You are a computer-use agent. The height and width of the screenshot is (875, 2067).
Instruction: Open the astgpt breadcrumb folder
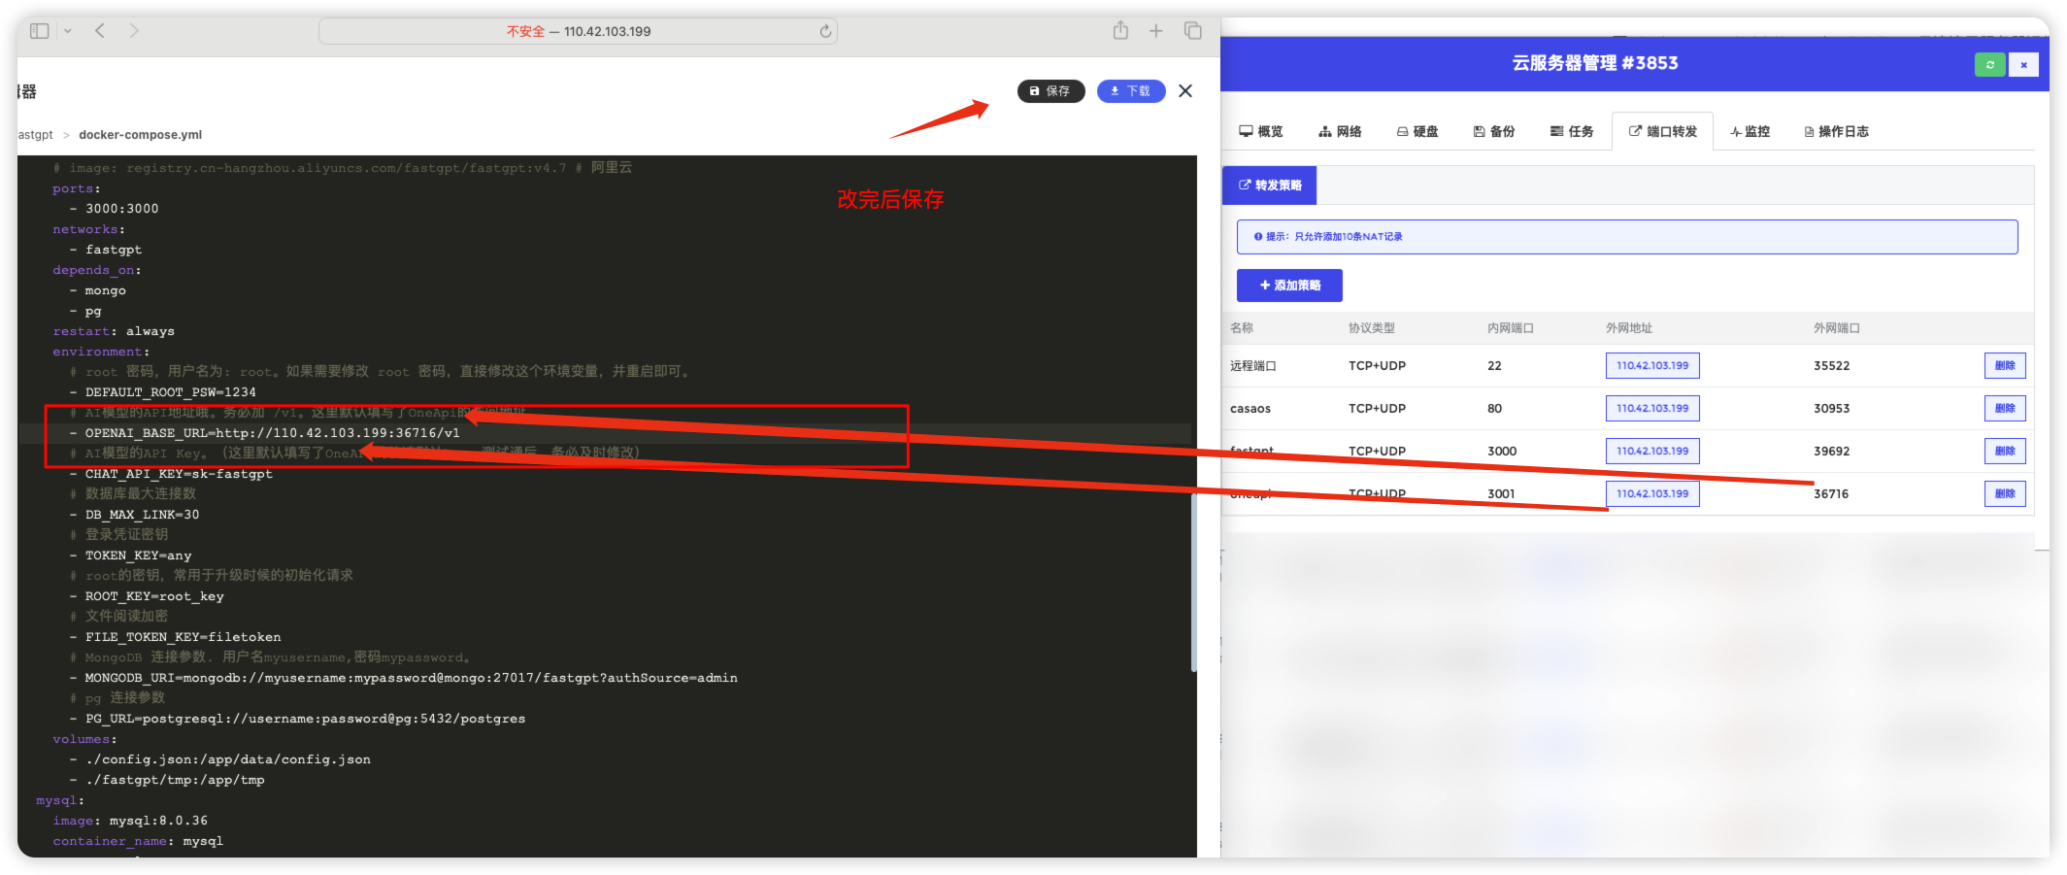point(36,135)
